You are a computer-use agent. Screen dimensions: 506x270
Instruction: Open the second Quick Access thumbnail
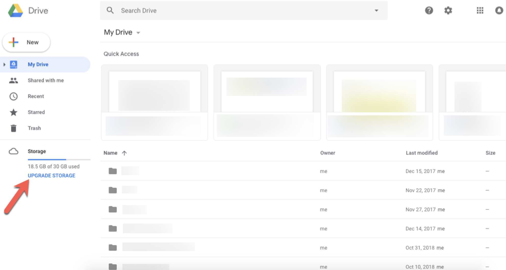coord(267,102)
